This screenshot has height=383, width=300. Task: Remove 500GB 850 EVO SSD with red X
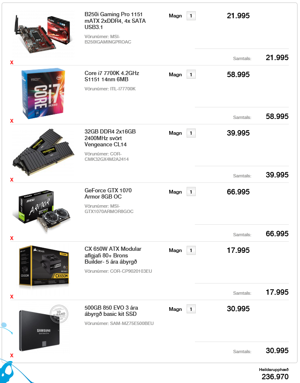[x=12, y=356]
